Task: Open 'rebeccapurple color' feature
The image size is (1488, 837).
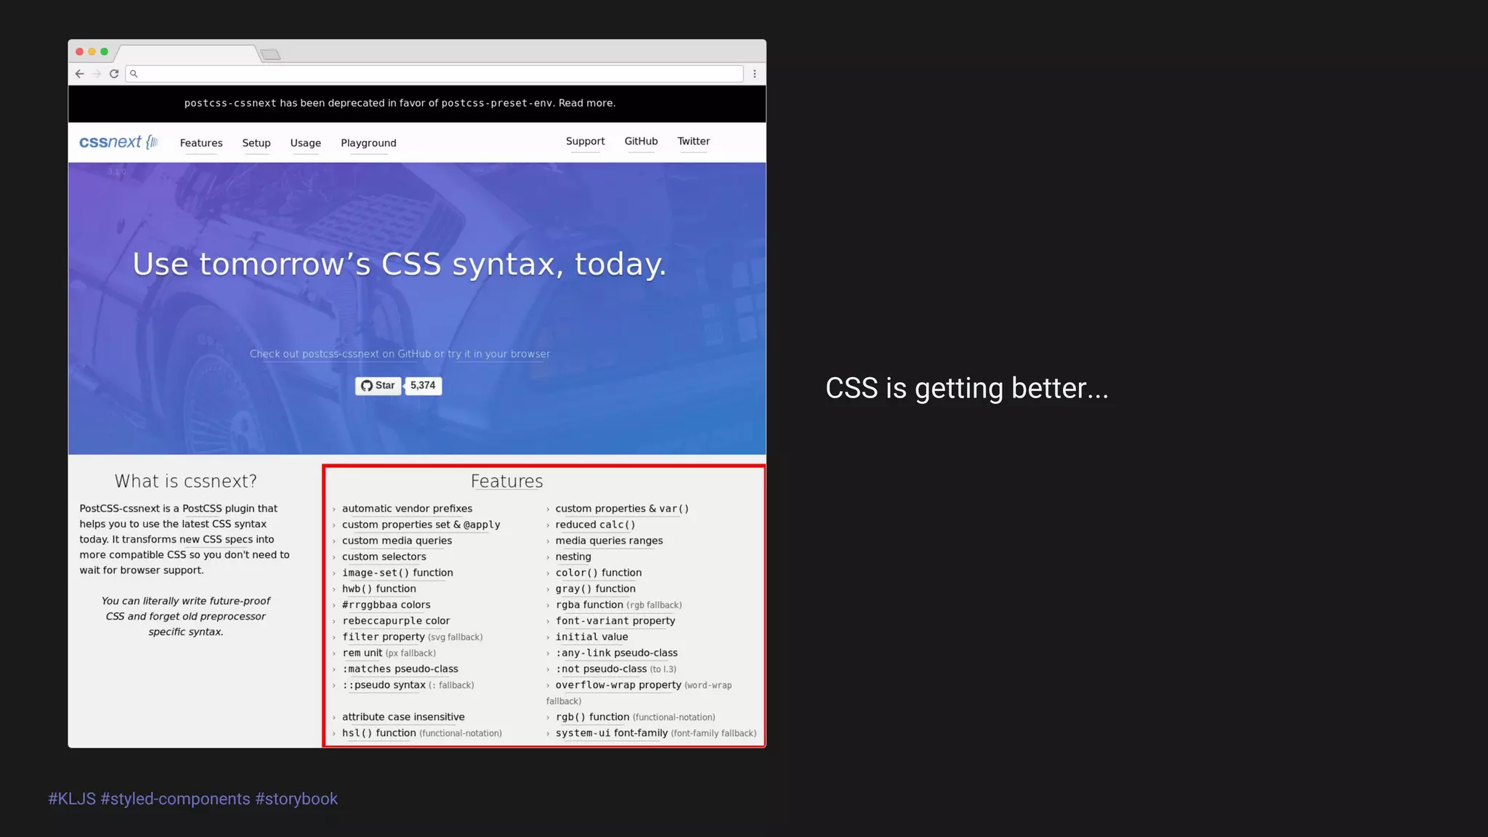Action: pyautogui.click(x=396, y=620)
